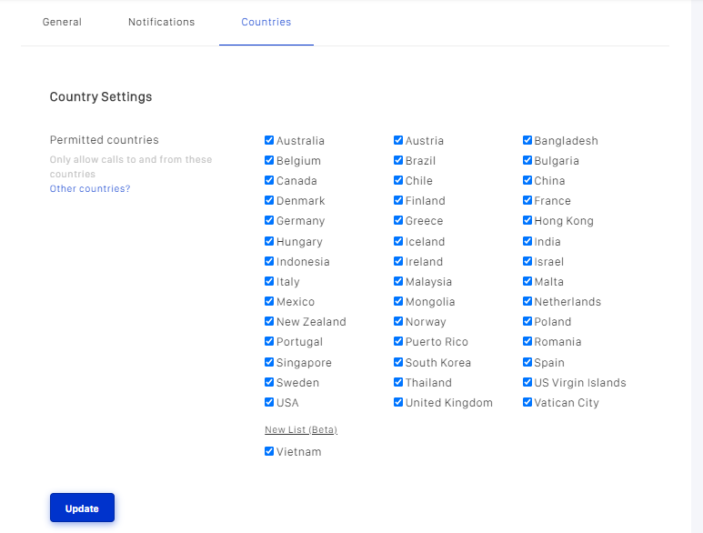Disable Belgium in permitted countries
Viewport: 703px width, 533px height.
[x=269, y=160]
